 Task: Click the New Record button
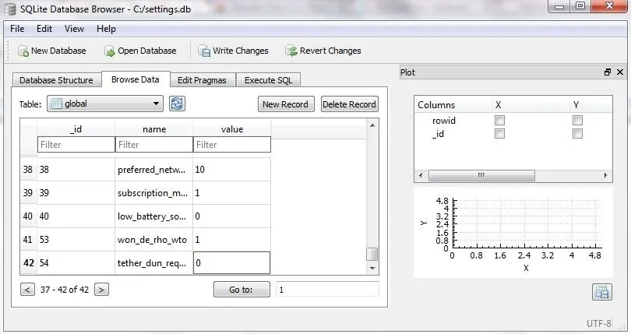(x=285, y=104)
